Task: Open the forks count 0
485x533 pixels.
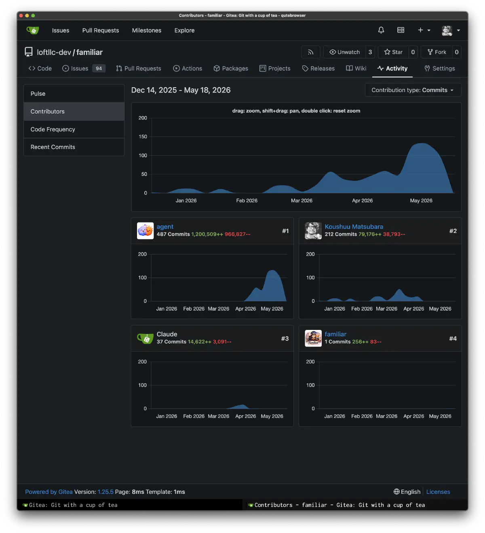Action: click(x=457, y=52)
